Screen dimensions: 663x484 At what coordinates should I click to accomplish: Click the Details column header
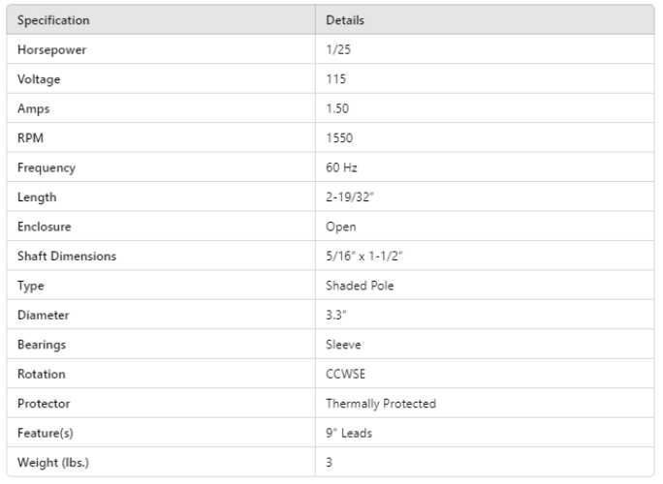(345, 20)
